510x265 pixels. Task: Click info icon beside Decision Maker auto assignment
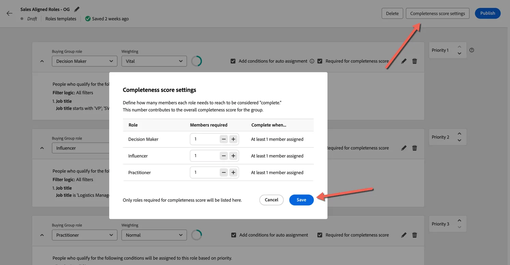(312, 61)
